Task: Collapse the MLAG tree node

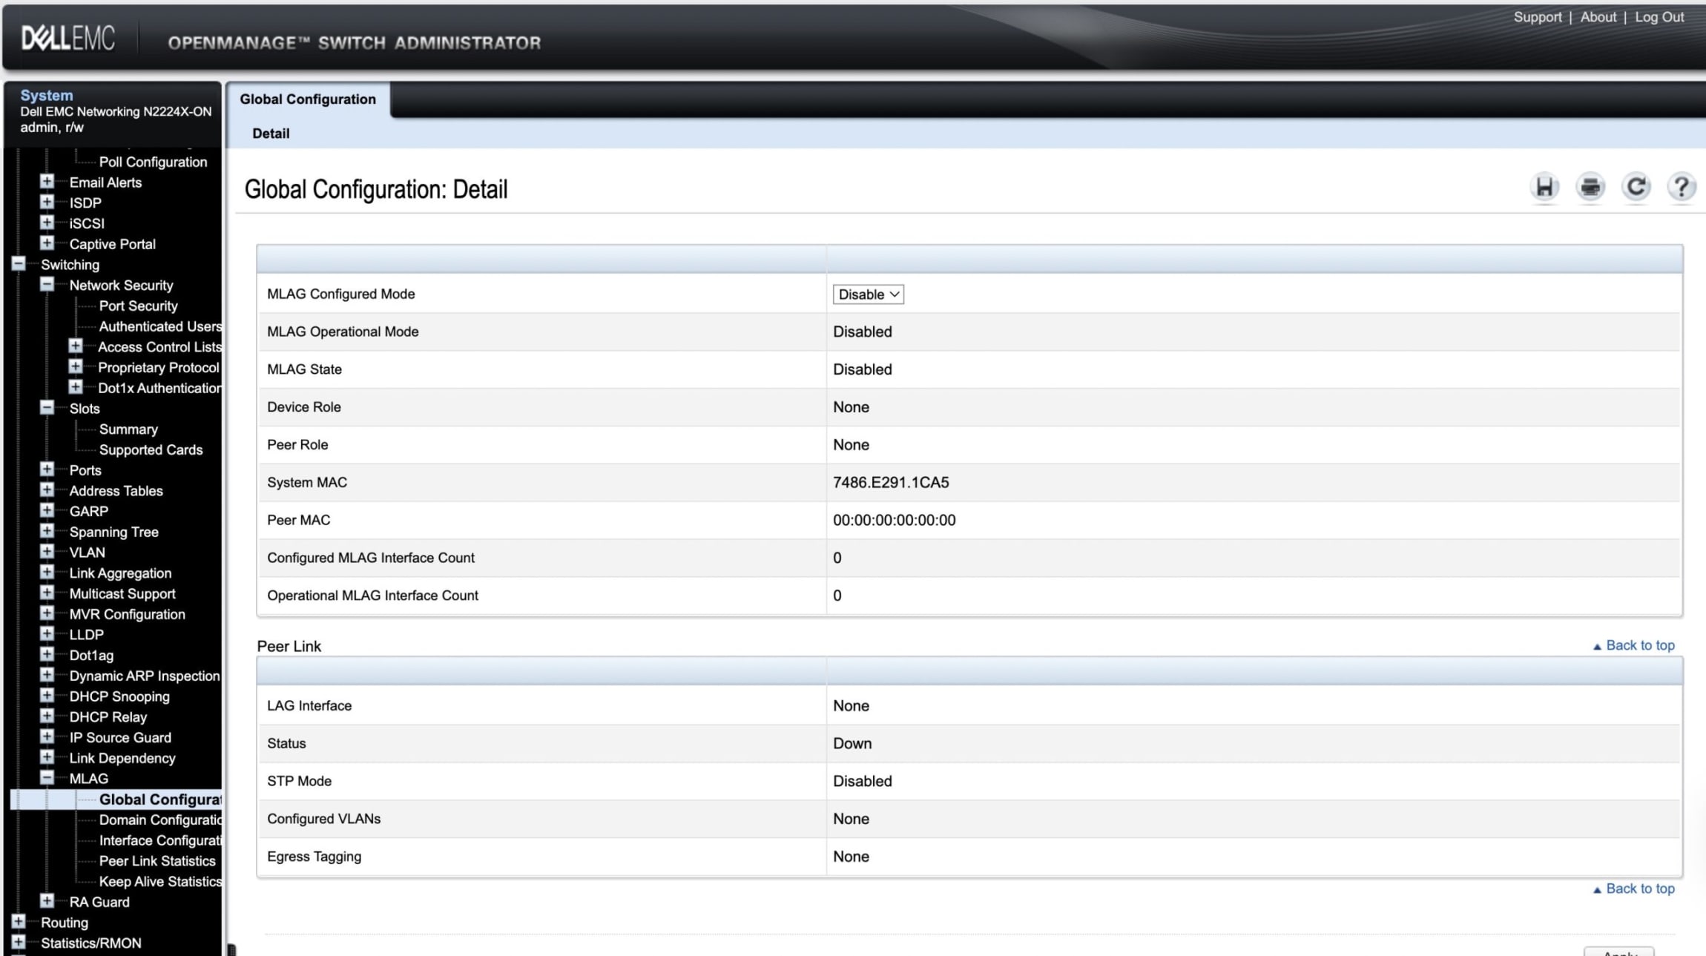Action: (x=47, y=778)
